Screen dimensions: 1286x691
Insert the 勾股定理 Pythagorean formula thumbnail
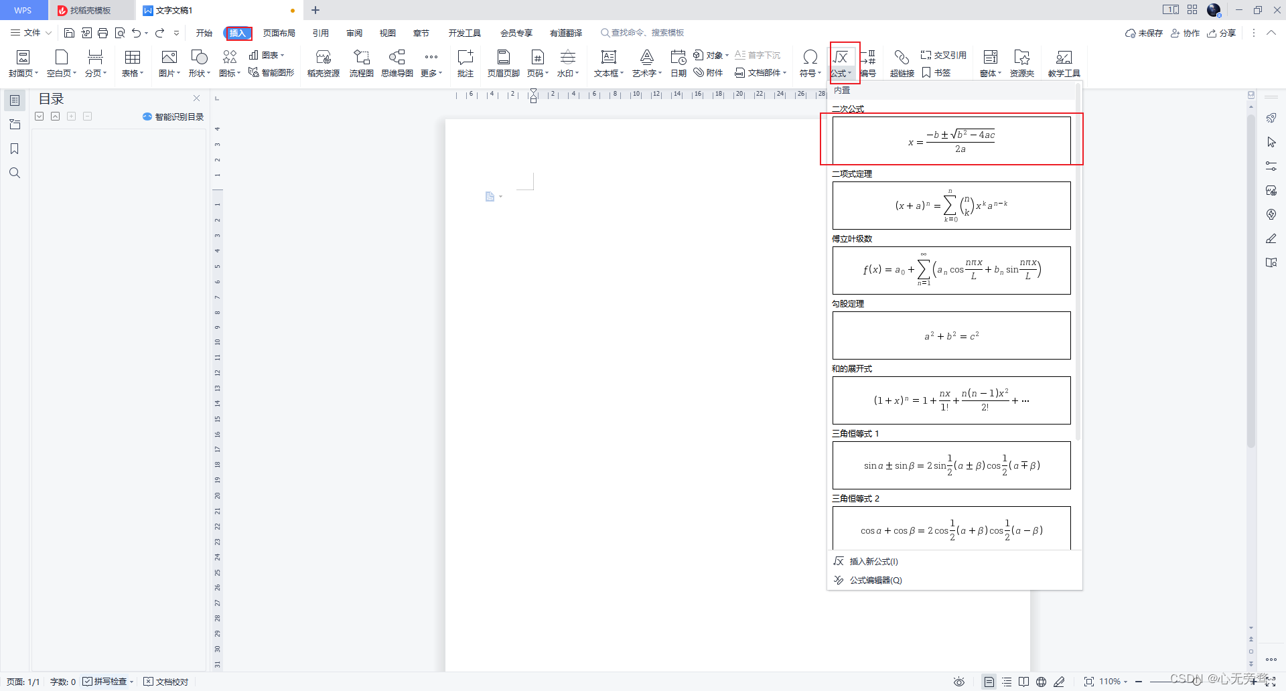951,335
